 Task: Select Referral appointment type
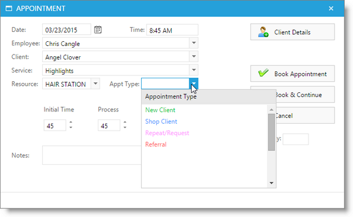(x=156, y=144)
